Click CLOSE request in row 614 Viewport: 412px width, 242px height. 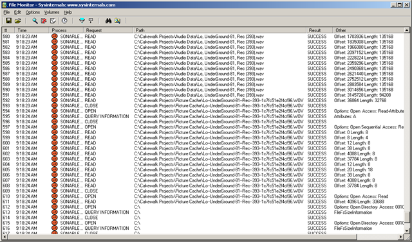click(x=91, y=218)
